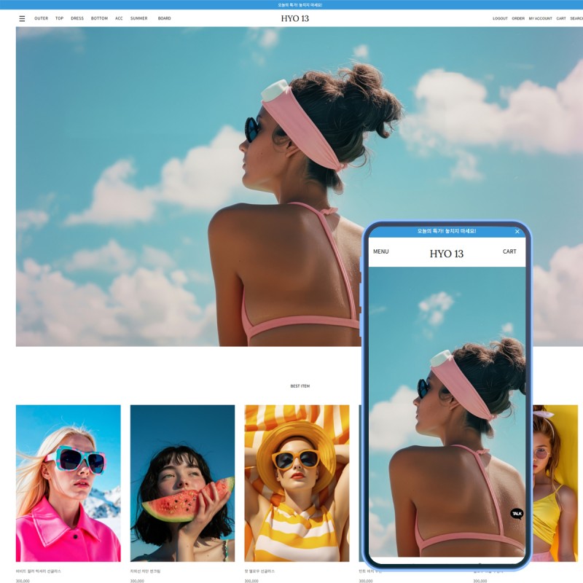Screen dimensions: 583x583
Task: Close the mobile promo banner
Action: click(517, 232)
